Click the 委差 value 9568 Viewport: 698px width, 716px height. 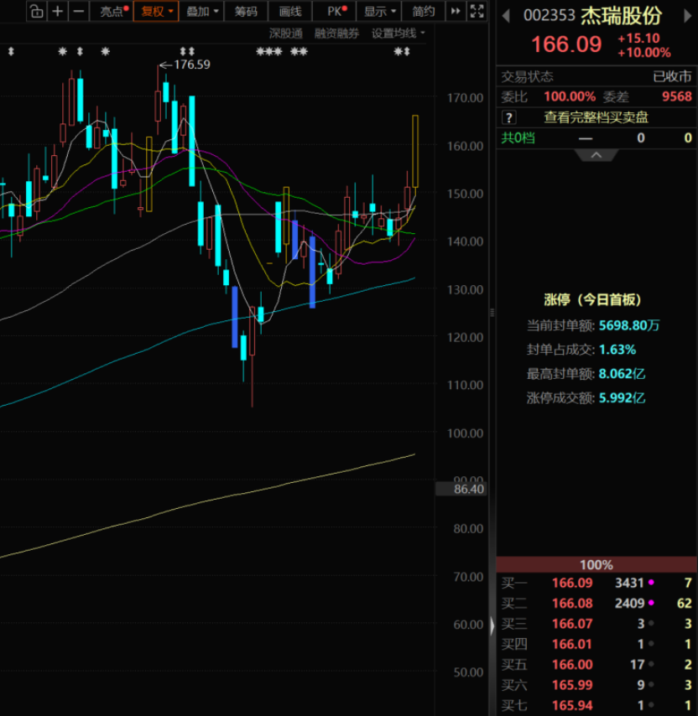(677, 96)
